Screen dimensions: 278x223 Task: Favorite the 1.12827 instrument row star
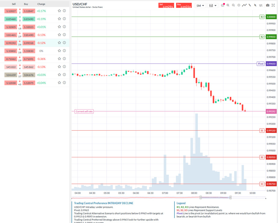60,11
